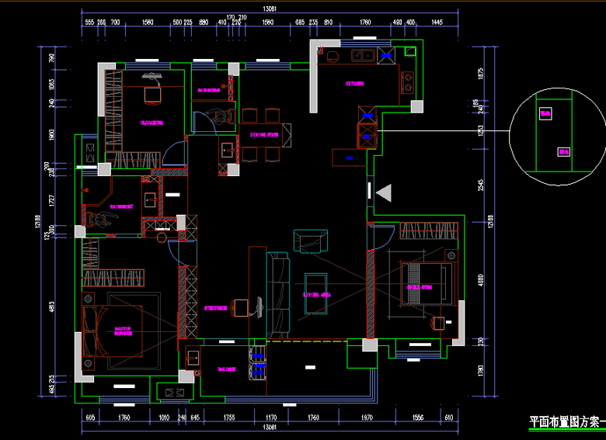The width and height of the screenshot is (606, 440).
Task: Click the drawing title text at bottom right
Action: pos(566,422)
